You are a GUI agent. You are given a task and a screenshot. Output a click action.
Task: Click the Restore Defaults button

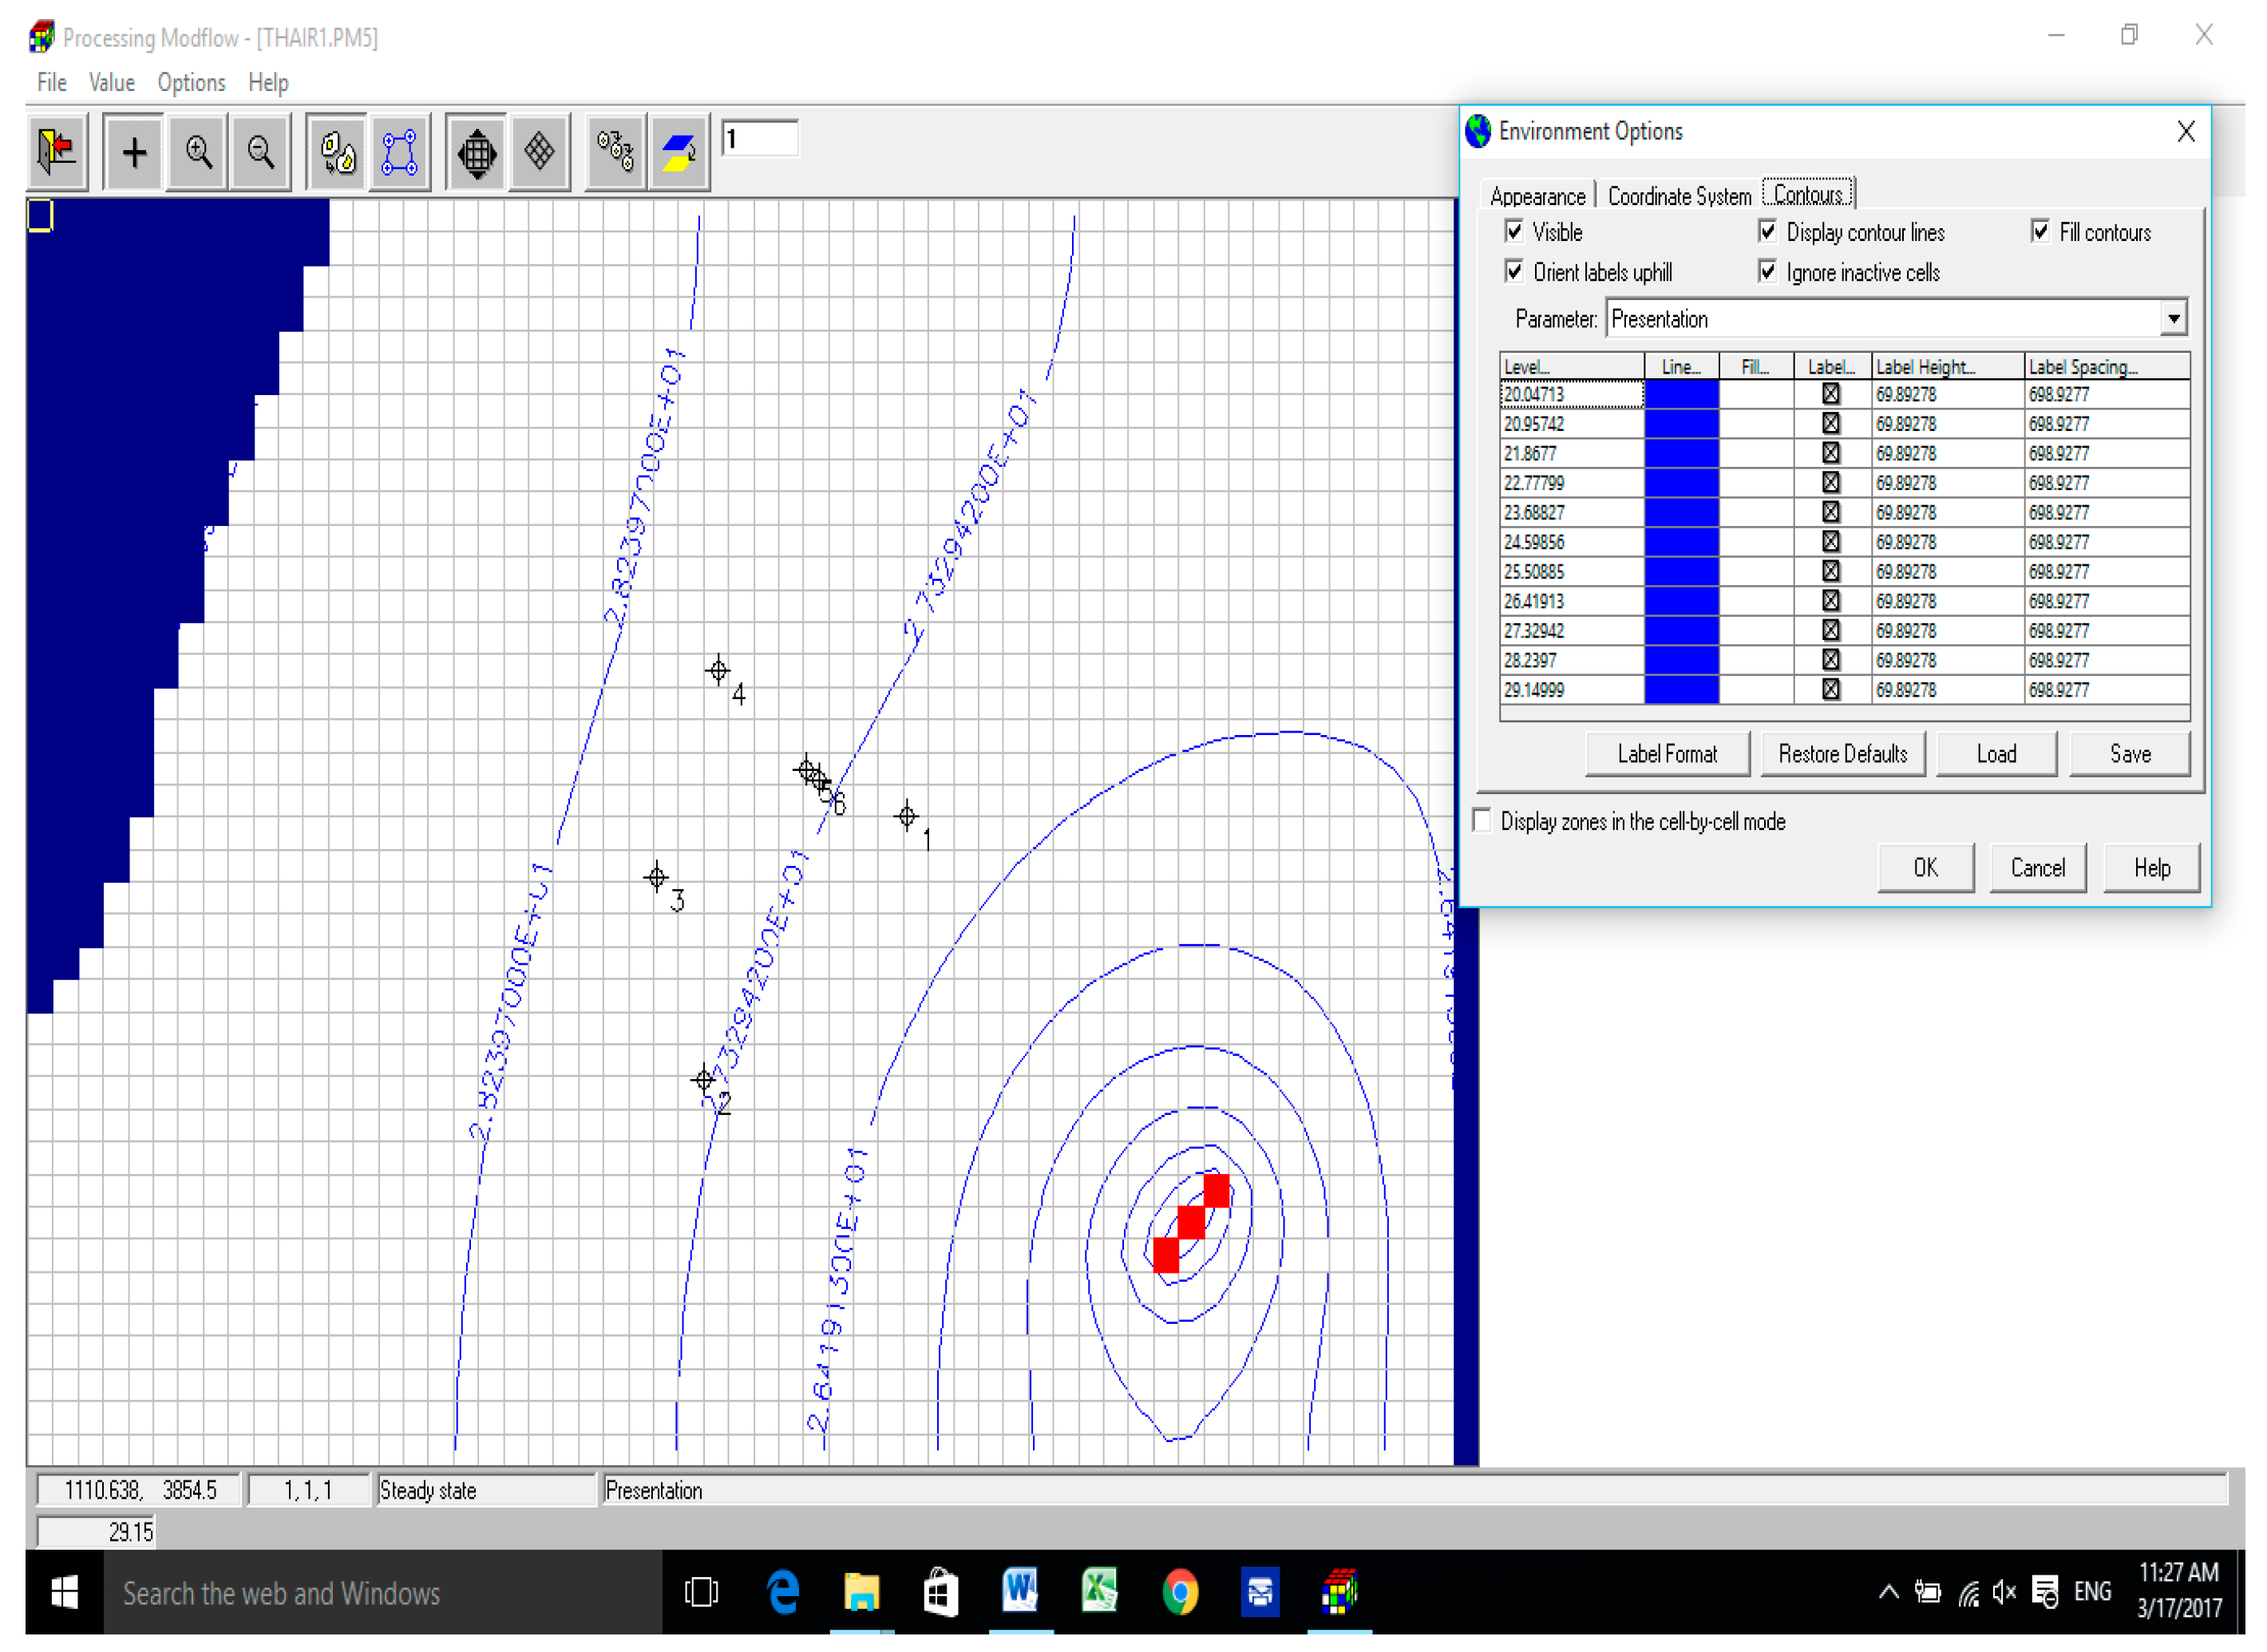click(1842, 754)
